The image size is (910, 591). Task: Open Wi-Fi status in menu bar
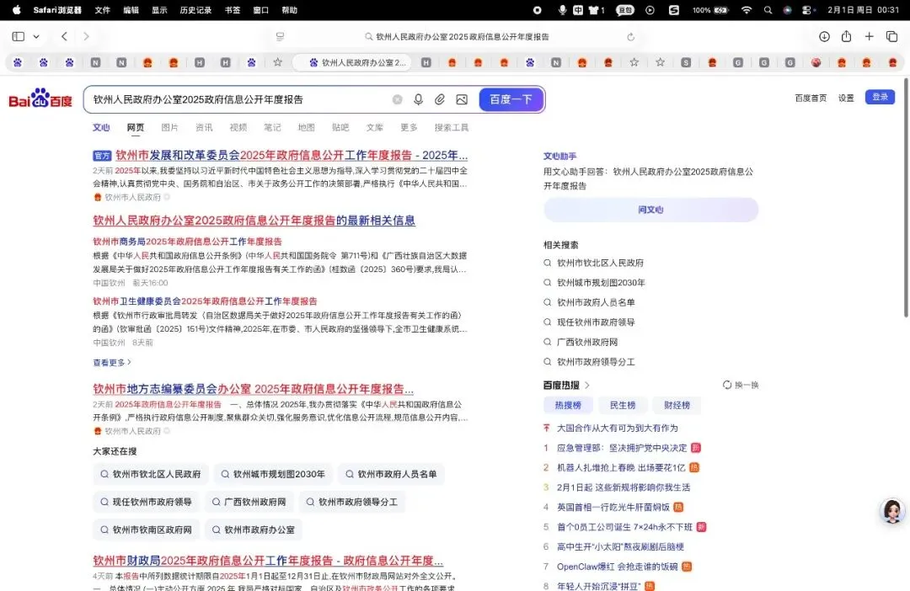pyautogui.click(x=747, y=10)
